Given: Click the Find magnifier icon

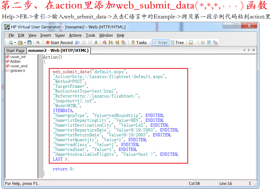Looking at the screenshot, I should (x=38, y=42).
